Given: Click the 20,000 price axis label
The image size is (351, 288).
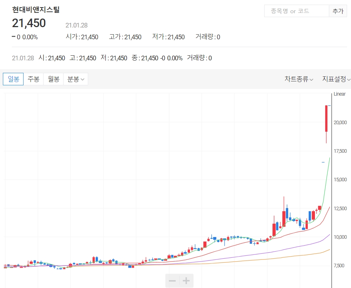Looking at the screenshot, I should click(340, 122).
